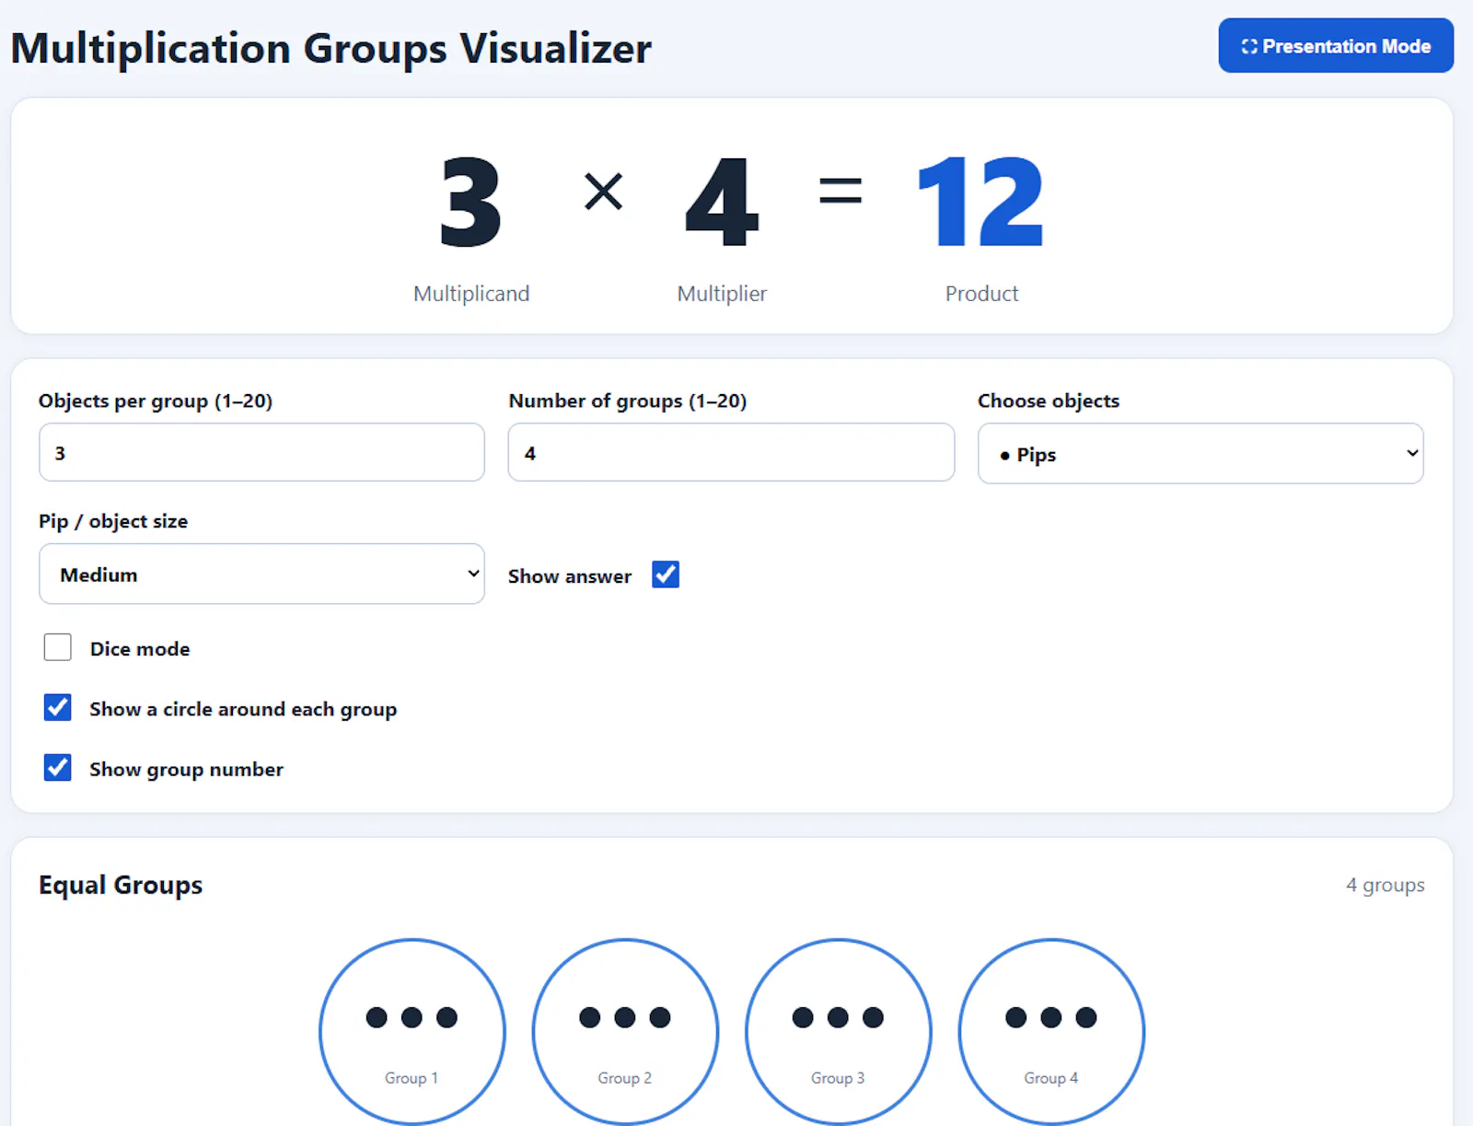Click the Product label
The image size is (1473, 1126).
[x=981, y=294]
